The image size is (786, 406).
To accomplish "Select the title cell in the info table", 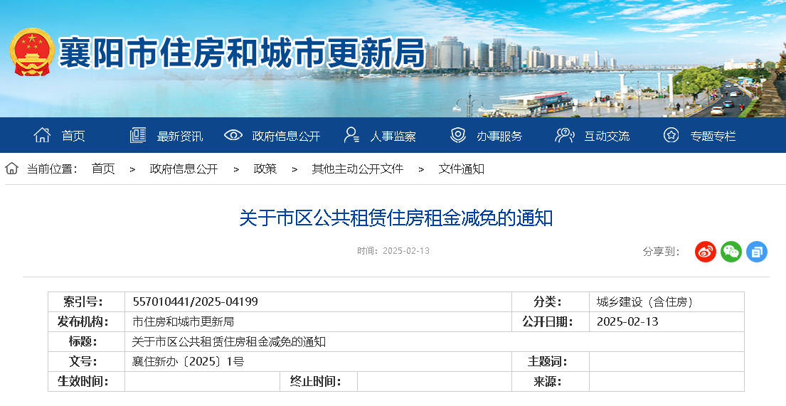I will tap(435, 342).
